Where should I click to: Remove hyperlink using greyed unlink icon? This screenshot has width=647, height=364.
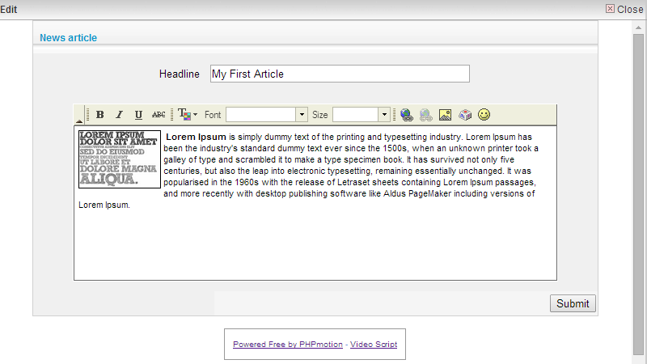click(426, 115)
